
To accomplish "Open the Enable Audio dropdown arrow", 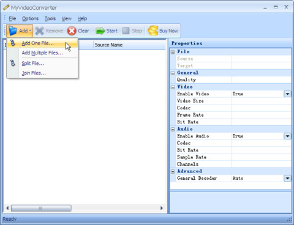I will coord(287,136).
